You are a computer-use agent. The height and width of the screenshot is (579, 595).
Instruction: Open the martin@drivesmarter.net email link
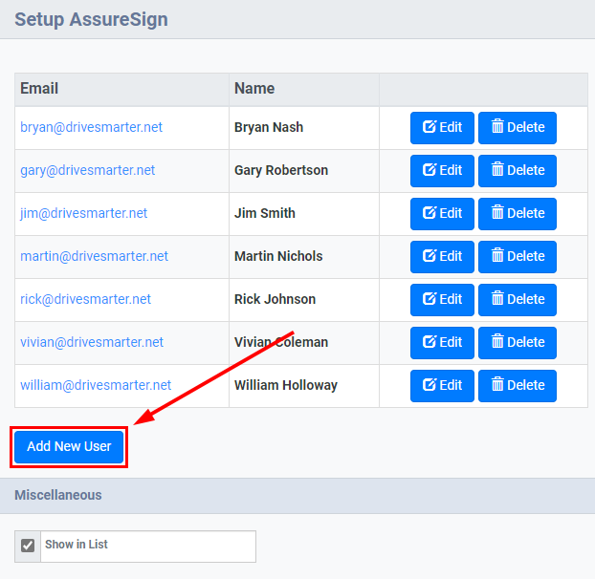(94, 256)
